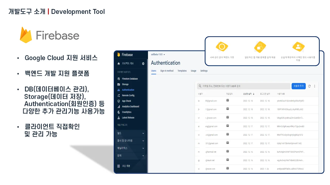Select UID amByeIAERTaE8cJuEhIUC725I6w2
Viewport: 330px width, 185px height.
(290, 169)
